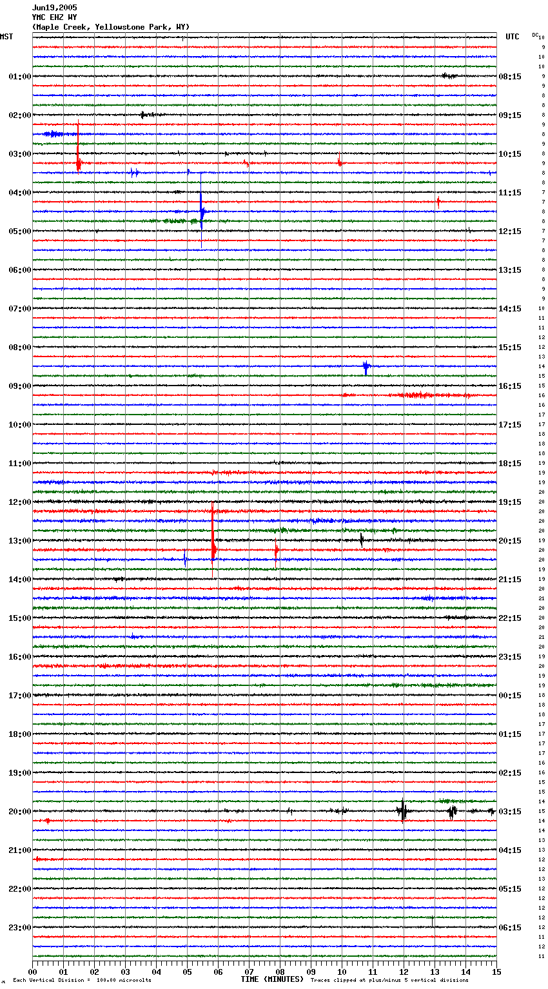
Task: Click the 08:15 UTC time label
Action: click(x=510, y=77)
